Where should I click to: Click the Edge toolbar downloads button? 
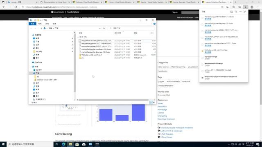(x=246, y=7)
